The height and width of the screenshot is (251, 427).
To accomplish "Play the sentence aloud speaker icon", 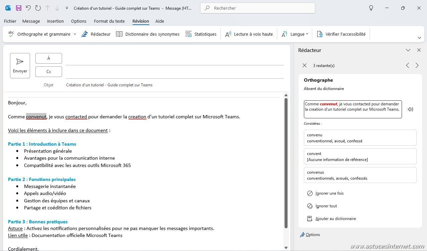I will click(x=410, y=109).
